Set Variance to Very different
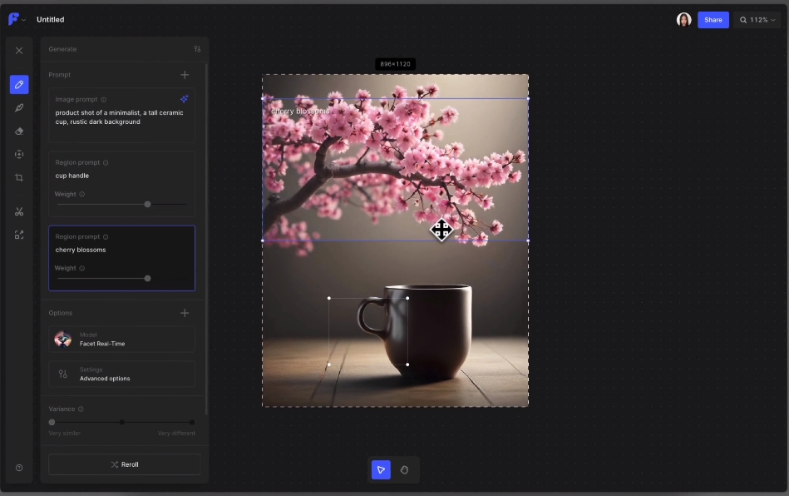Screen dimensions: 789x496 [192, 422]
